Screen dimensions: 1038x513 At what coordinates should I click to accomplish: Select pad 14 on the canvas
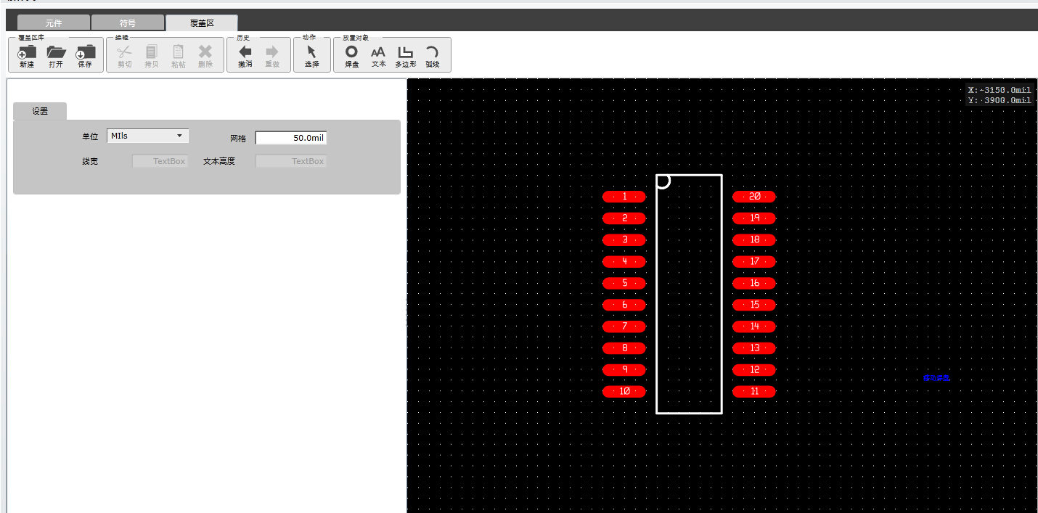(x=754, y=327)
